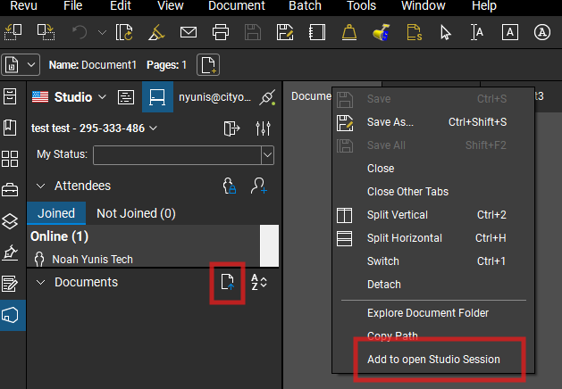The width and height of the screenshot is (562, 389).
Task: Click the Email envelope toolbar icon
Action: tap(189, 33)
